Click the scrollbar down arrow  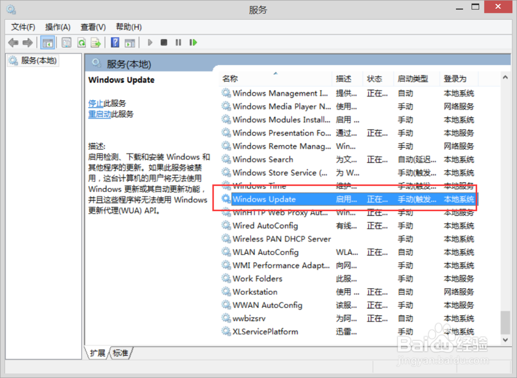505,339
